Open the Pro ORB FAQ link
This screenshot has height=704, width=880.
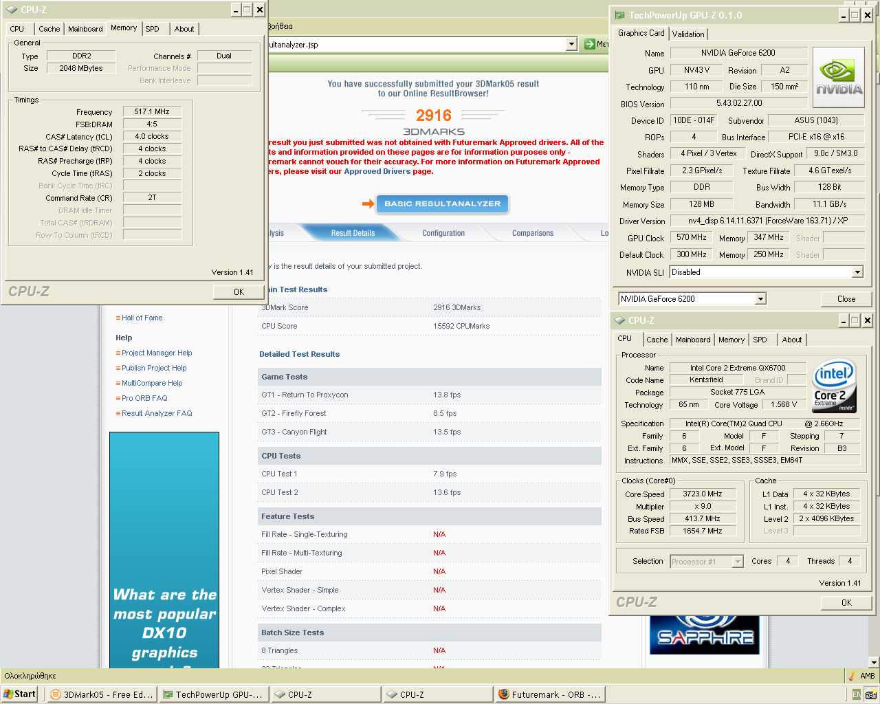(144, 398)
